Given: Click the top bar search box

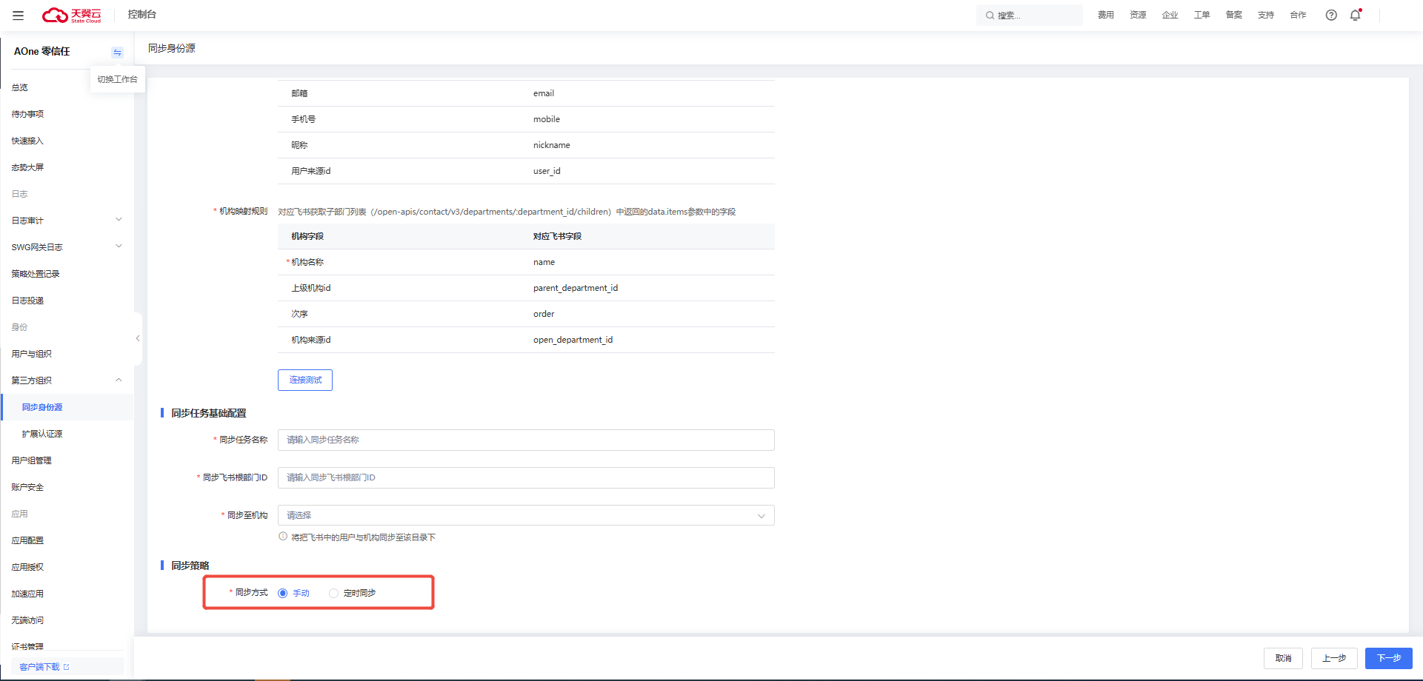Looking at the screenshot, I should point(1030,15).
